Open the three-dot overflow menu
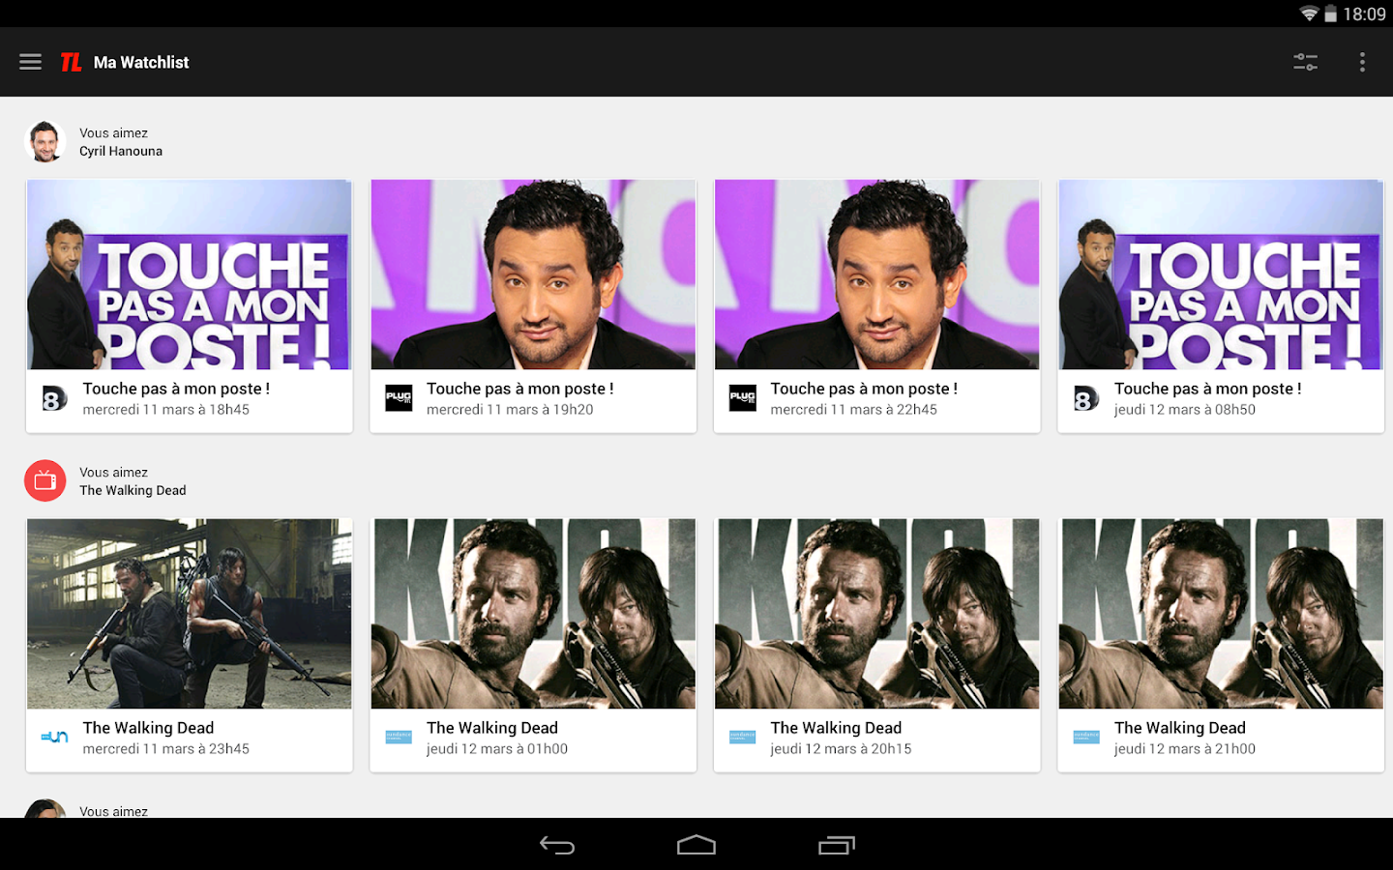The image size is (1393, 870). click(1362, 62)
